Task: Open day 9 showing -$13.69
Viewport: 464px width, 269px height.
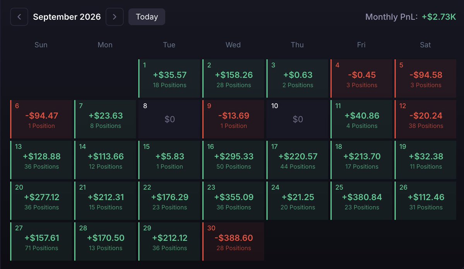Action: pyautogui.click(x=233, y=119)
